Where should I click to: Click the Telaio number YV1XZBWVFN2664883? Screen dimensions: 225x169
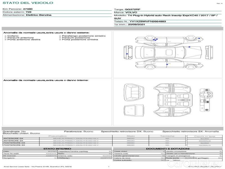coord(148,21)
